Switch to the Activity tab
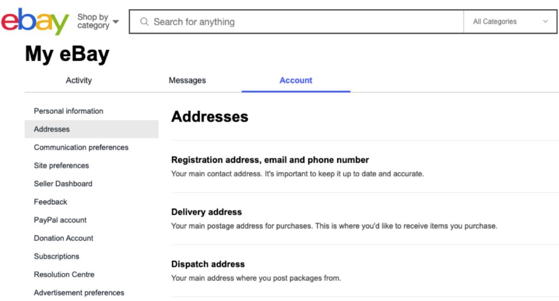This screenshot has width=559, height=301. [79, 81]
